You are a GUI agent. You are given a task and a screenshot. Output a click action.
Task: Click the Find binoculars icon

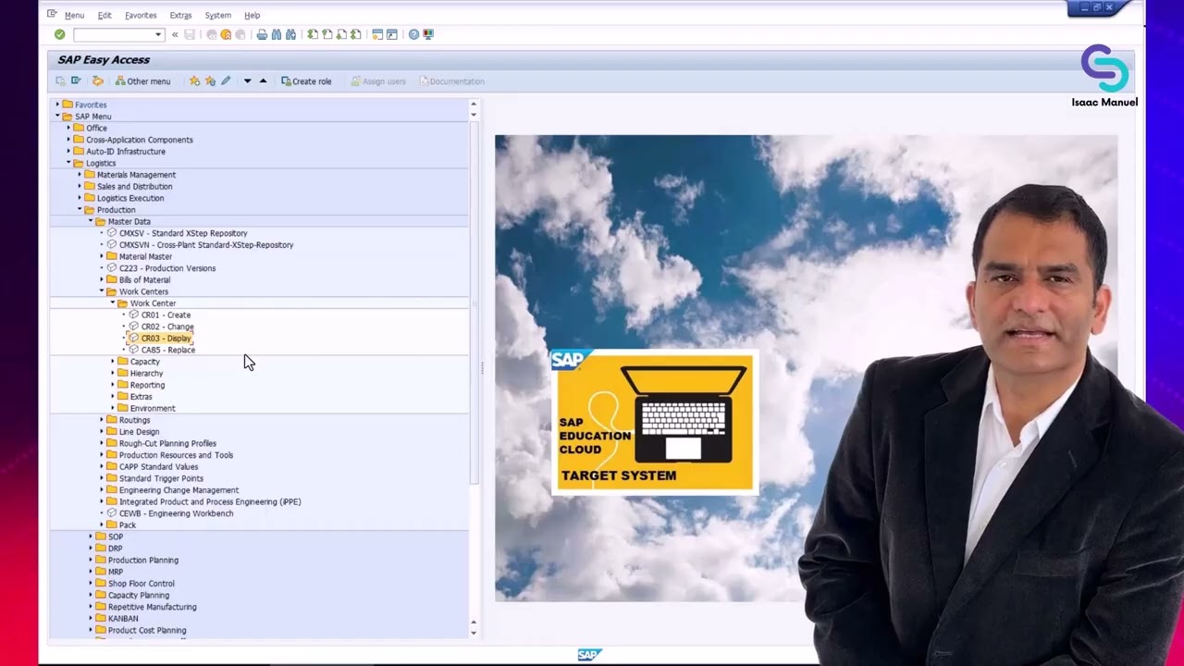pos(277,34)
